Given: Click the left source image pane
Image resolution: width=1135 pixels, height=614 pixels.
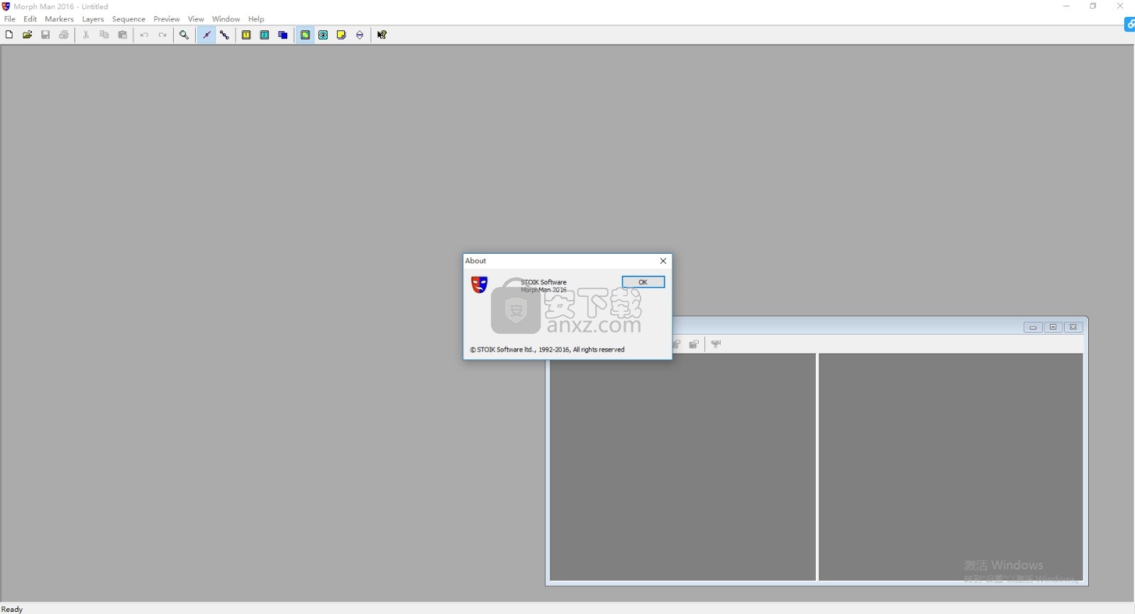Looking at the screenshot, I should click(x=683, y=467).
